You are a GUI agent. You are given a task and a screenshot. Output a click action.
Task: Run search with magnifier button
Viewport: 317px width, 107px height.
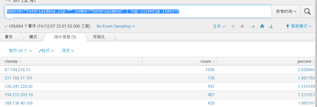307,11
